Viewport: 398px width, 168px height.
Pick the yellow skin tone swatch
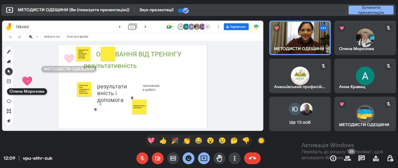261,141
